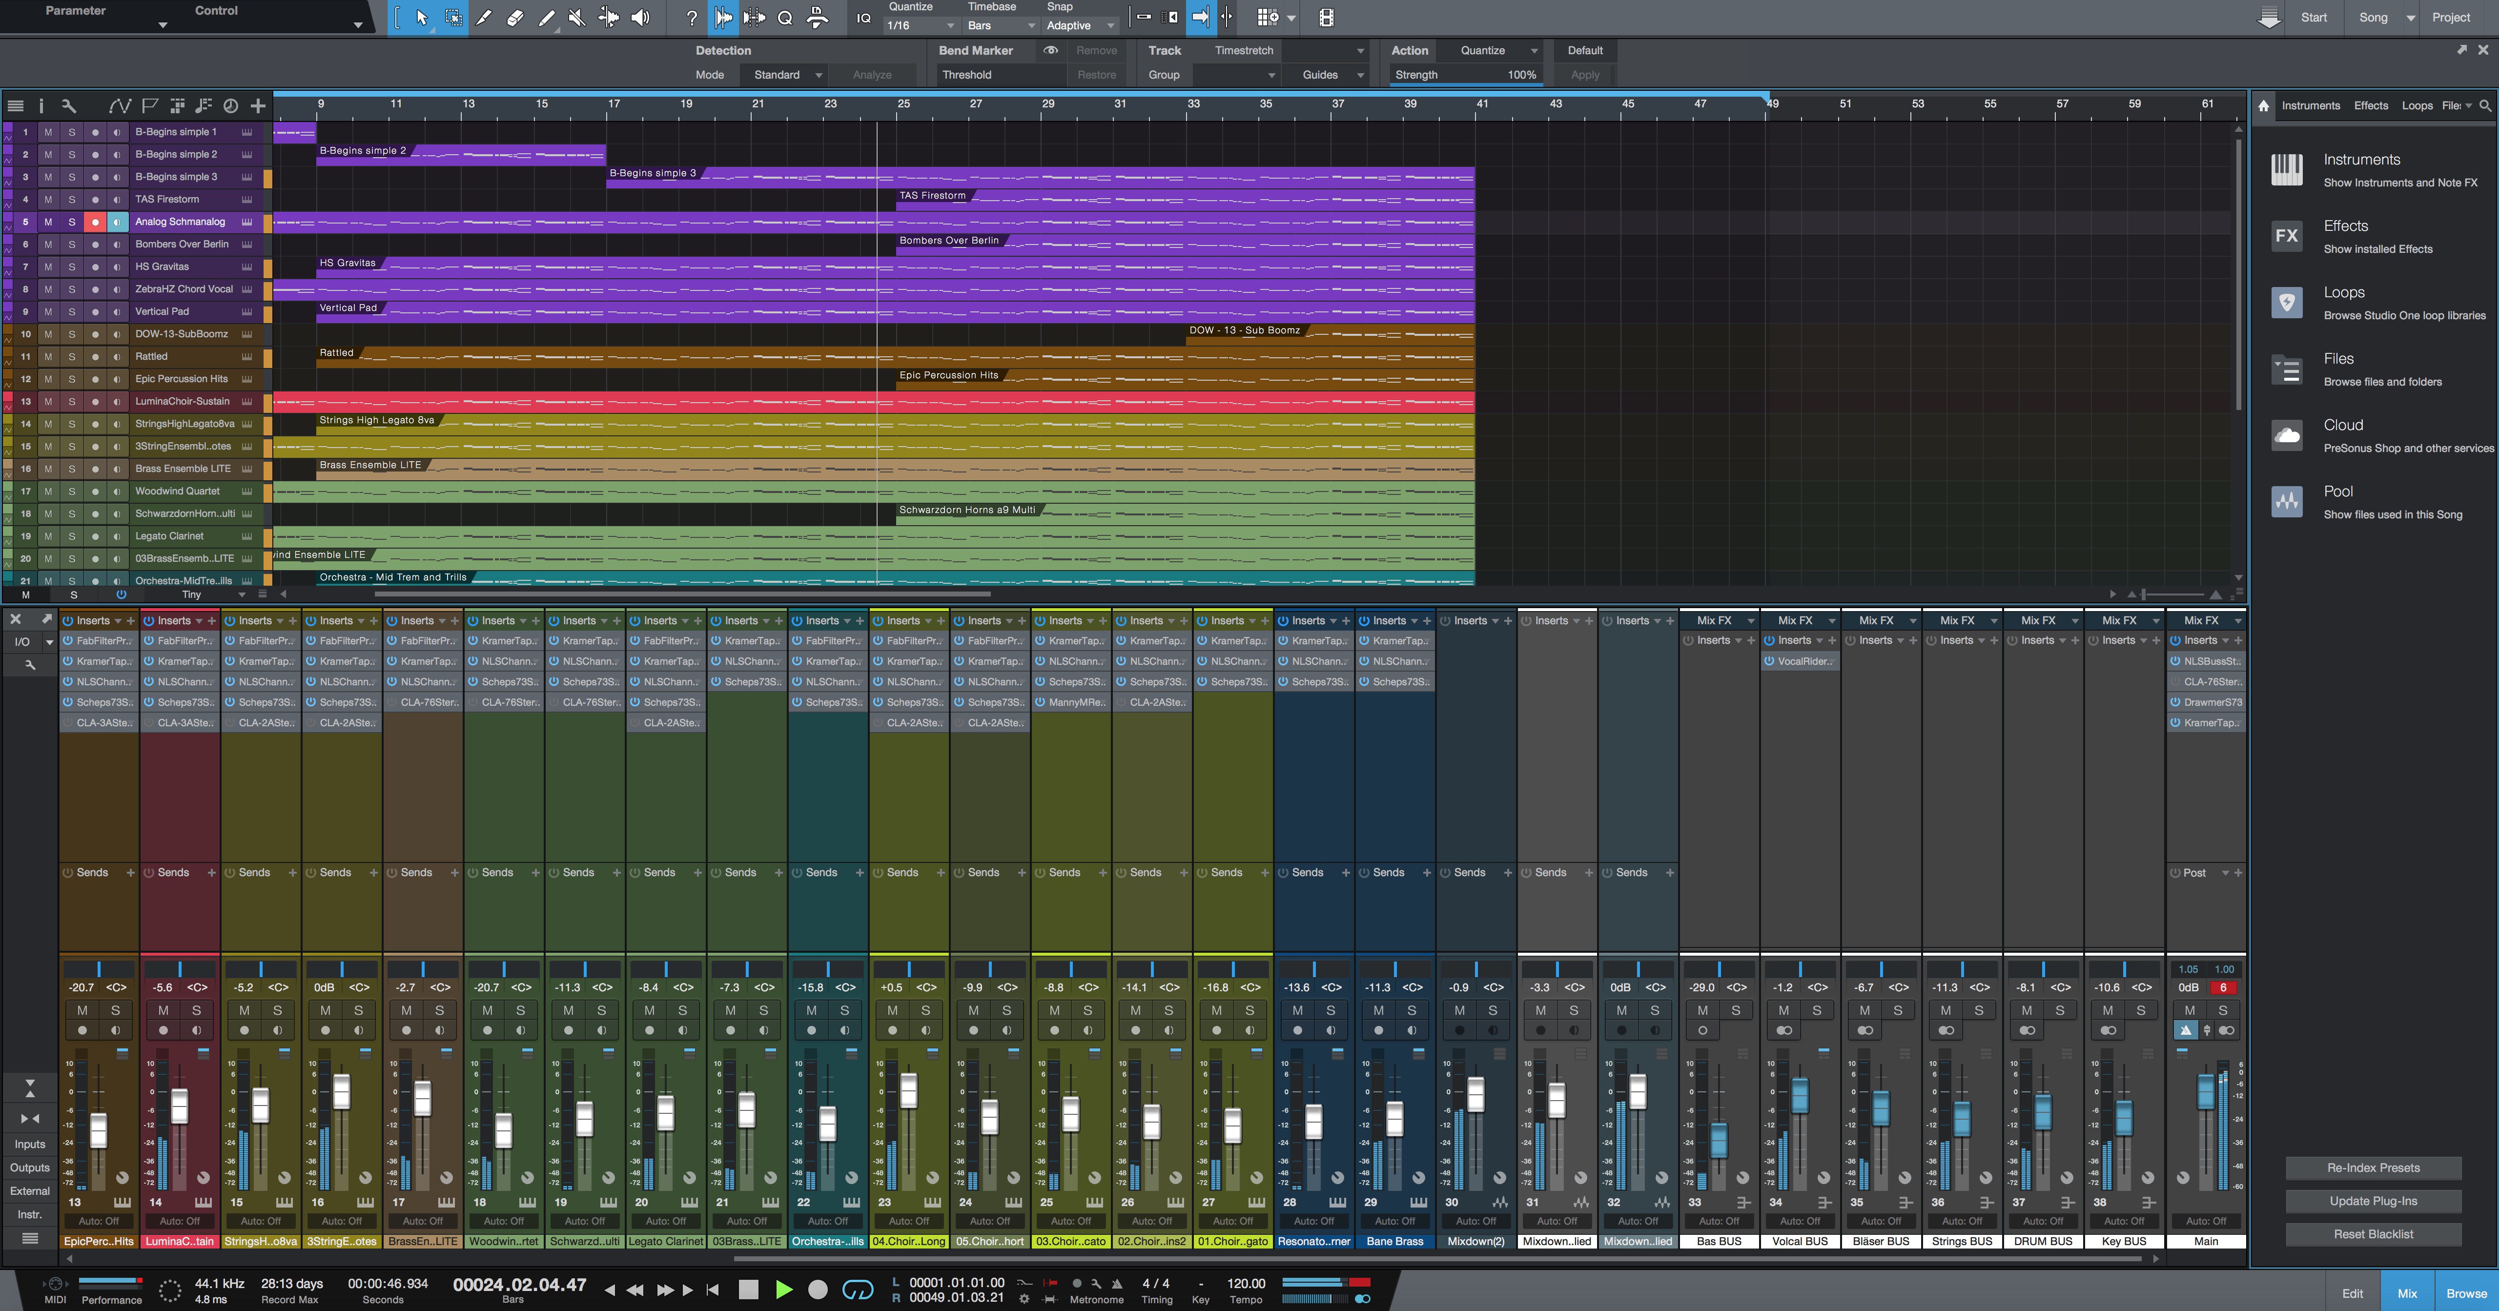Click the Metronome icon
Image resolution: width=2499 pixels, height=1311 pixels.
tap(1117, 1283)
